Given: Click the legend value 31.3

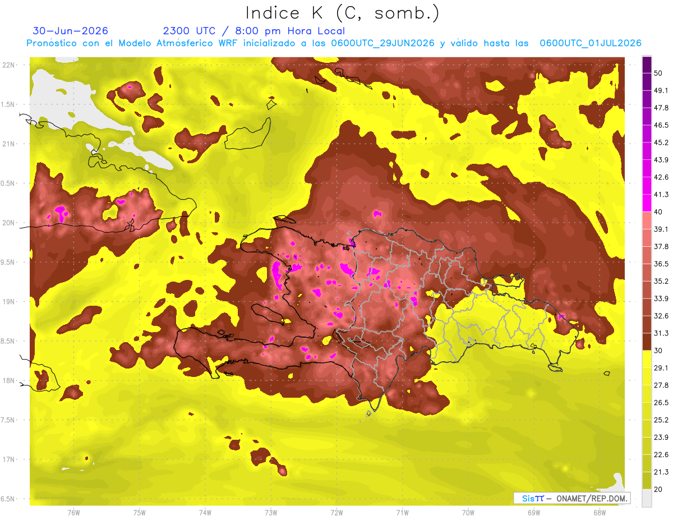Looking at the screenshot, I should point(661,333).
